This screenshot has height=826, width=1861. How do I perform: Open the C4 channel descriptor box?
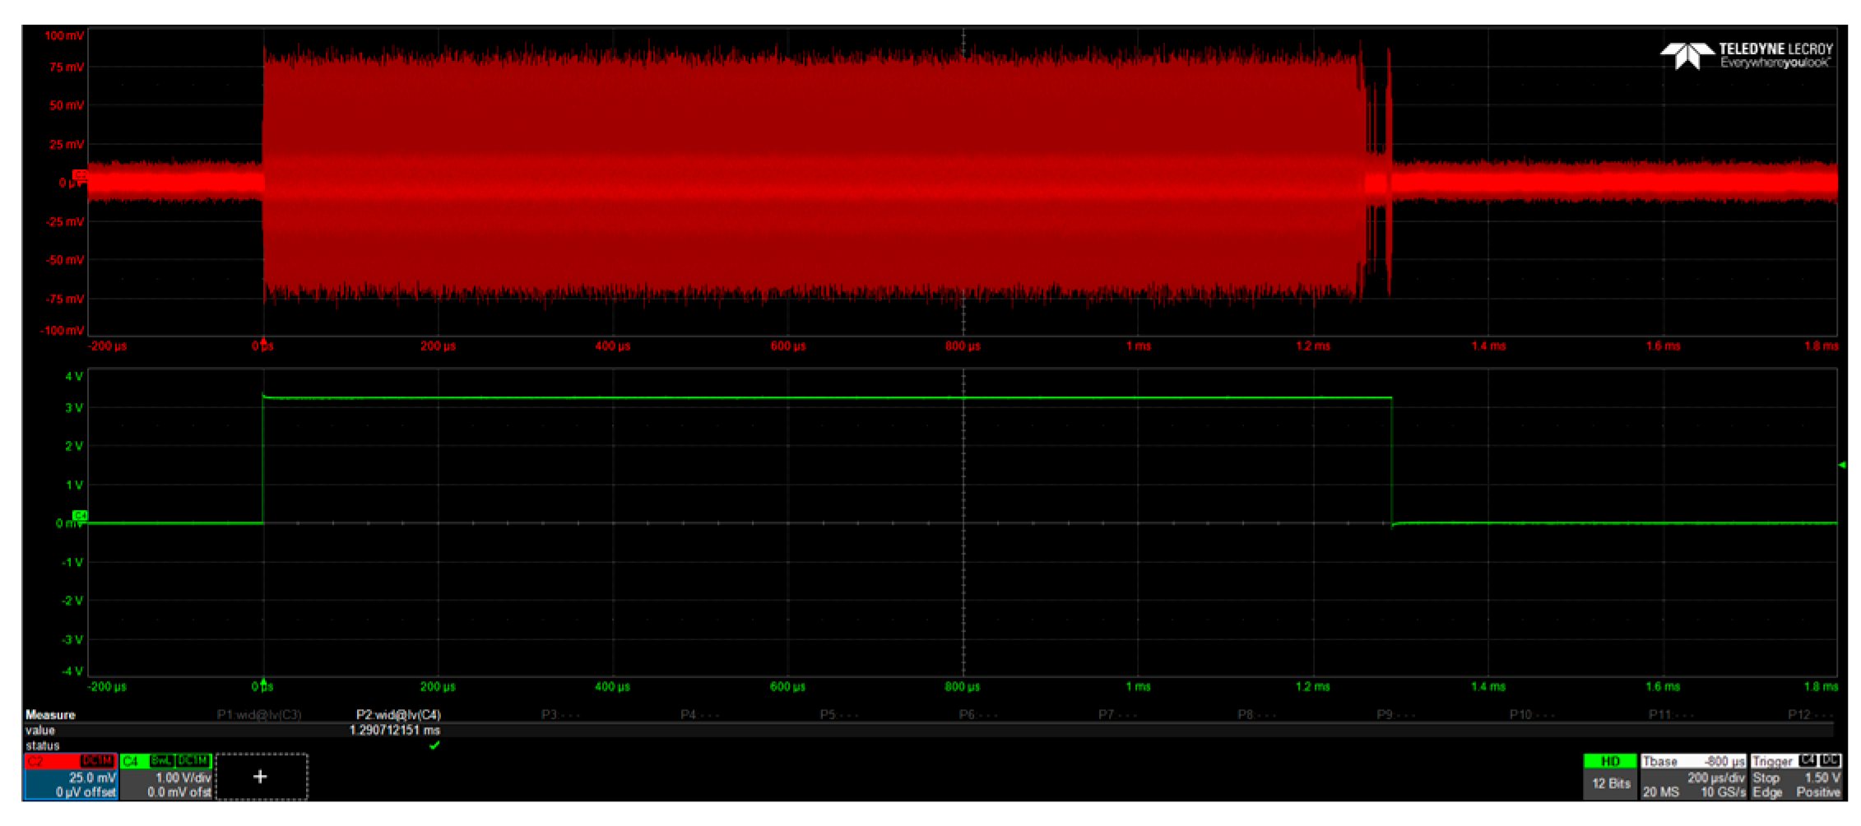coord(167,777)
